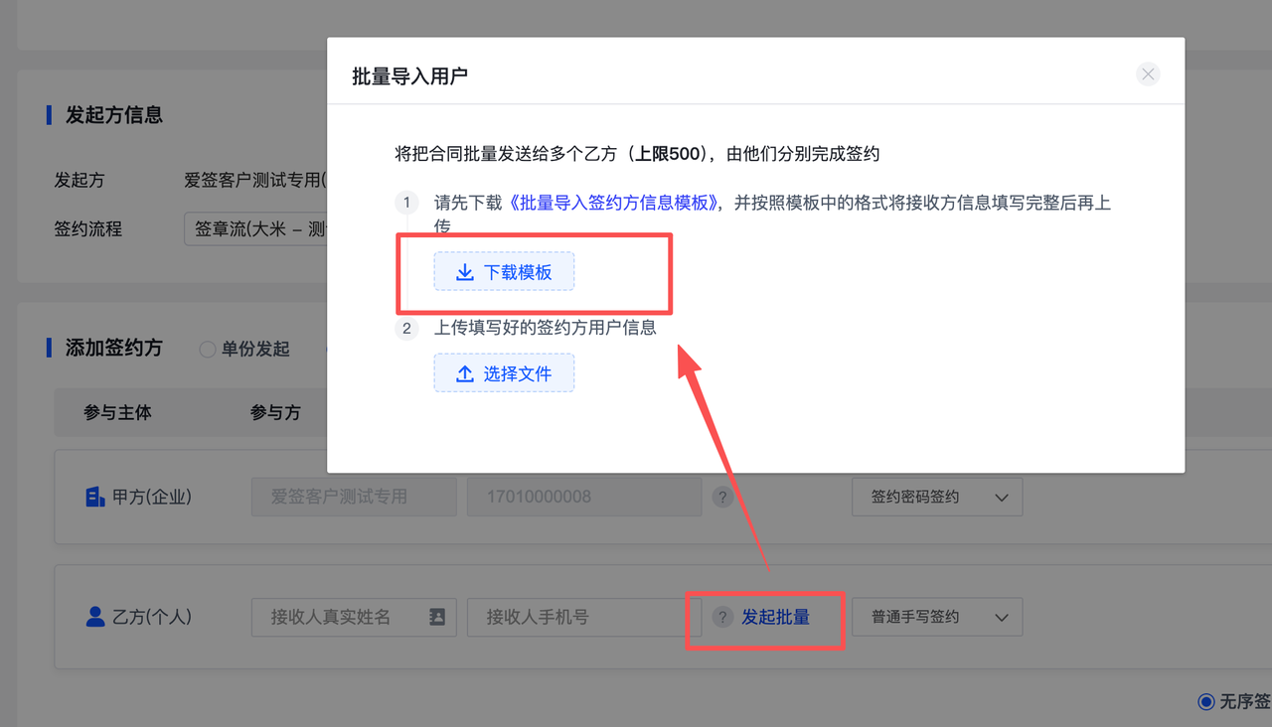Select the 无序签 radio button
The image size is (1272, 727).
point(1206,702)
